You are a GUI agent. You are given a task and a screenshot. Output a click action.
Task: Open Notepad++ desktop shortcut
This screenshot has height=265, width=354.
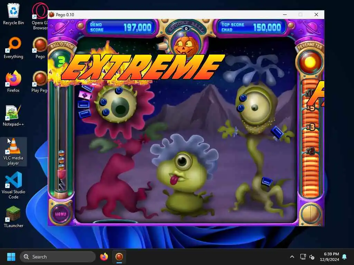pyautogui.click(x=13, y=115)
